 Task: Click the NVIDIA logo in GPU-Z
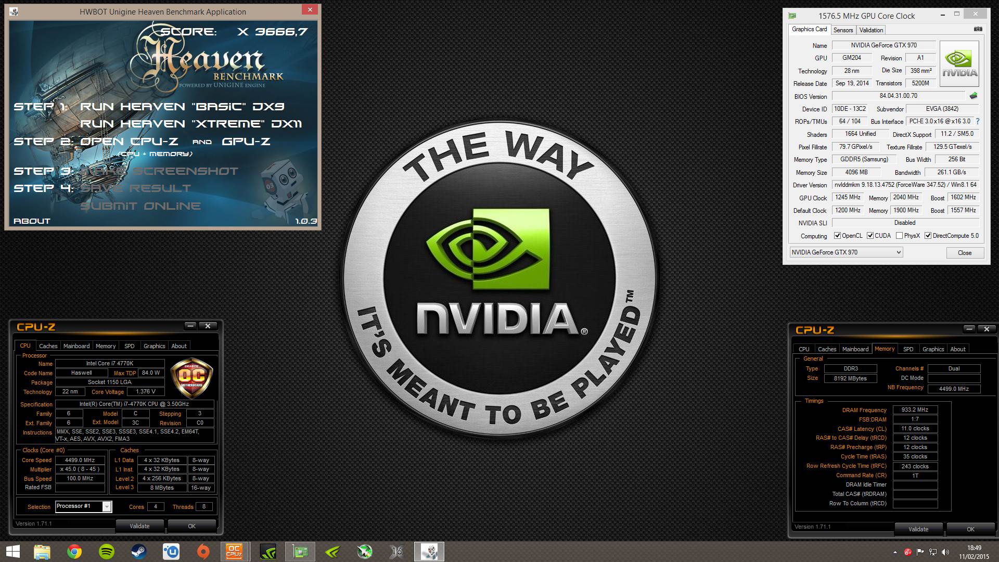pyautogui.click(x=959, y=63)
